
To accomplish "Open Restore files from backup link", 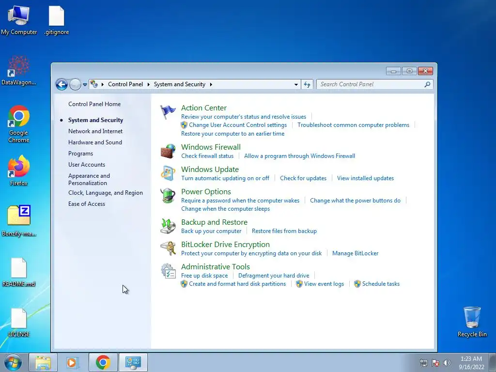I will coord(284,231).
